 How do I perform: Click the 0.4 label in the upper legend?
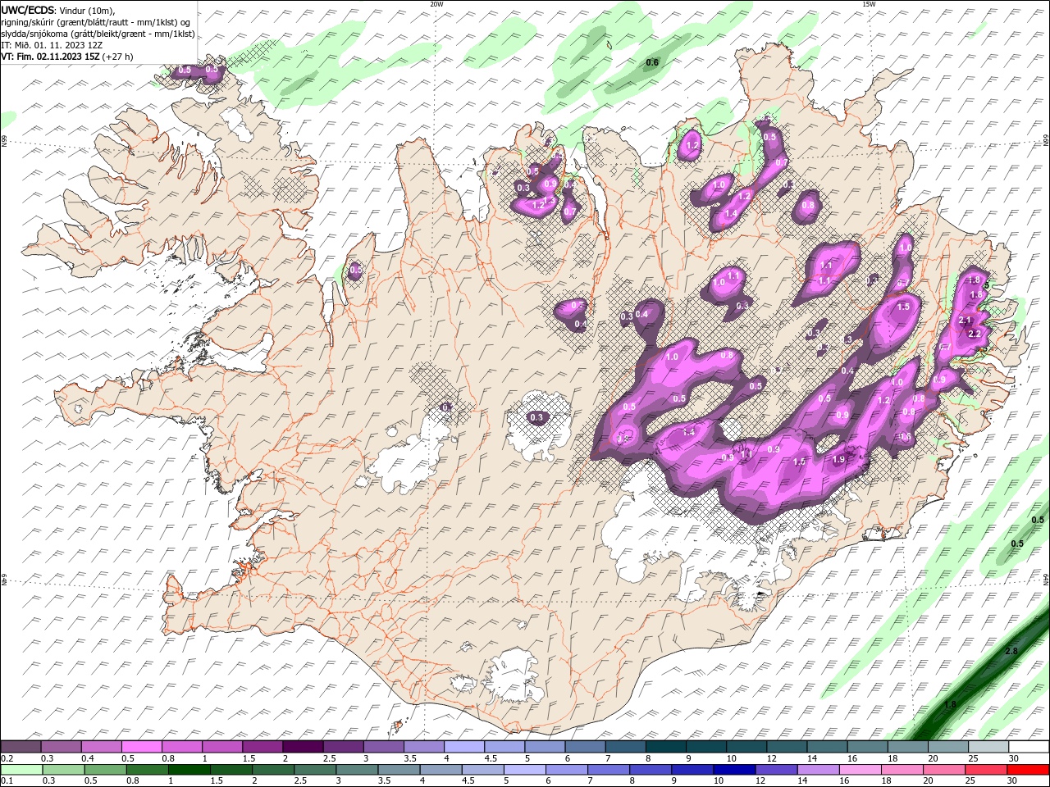pyautogui.click(x=88, y=759)
